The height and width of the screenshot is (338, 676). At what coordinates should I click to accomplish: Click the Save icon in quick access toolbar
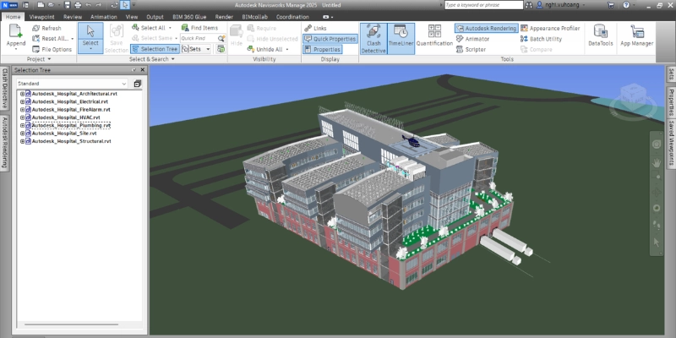pos(68,5)
